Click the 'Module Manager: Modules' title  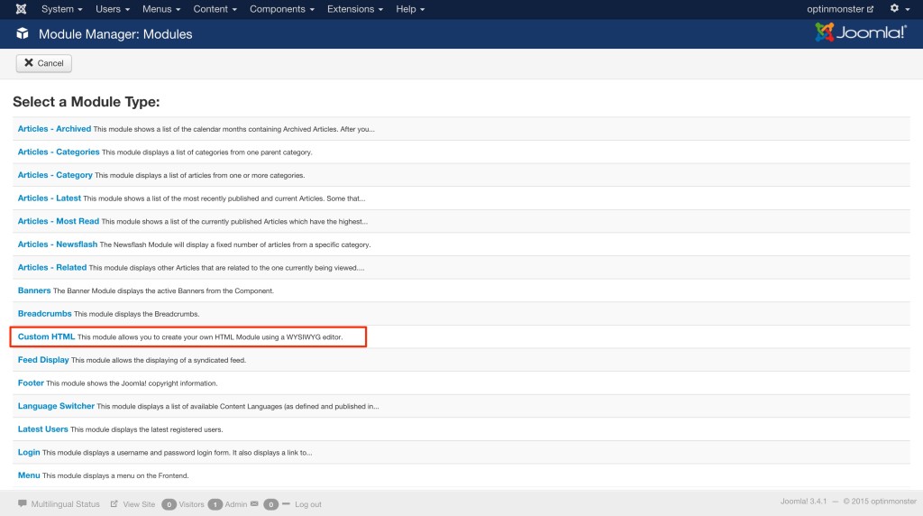115,34
